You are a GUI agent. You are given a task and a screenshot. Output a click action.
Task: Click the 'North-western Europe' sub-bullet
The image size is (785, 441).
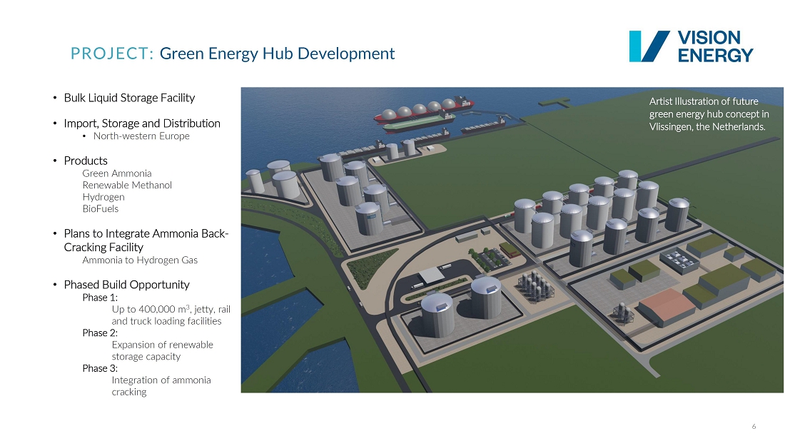click(141, 136)
